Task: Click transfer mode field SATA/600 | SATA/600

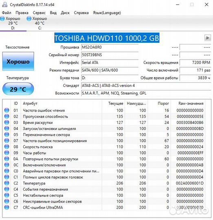Action: click(110, 70)
